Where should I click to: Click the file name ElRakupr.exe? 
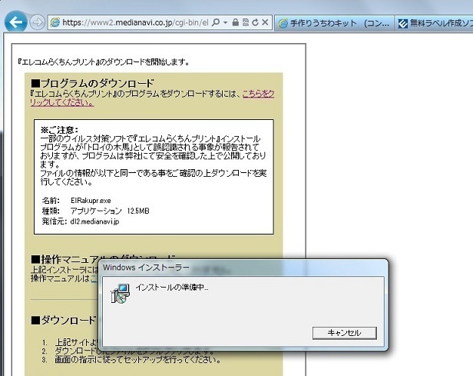[x=91, y=201]
